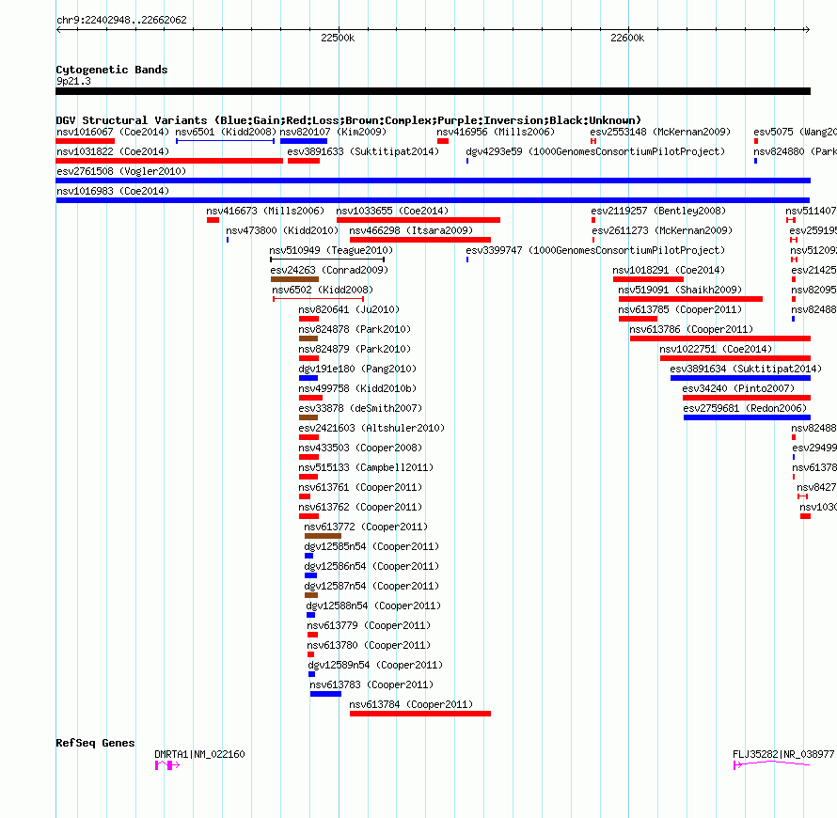Screen dimensions: 837x818
Task: Select dgv191e180 (Pang2010) label
Action: (x=357, y=369)
